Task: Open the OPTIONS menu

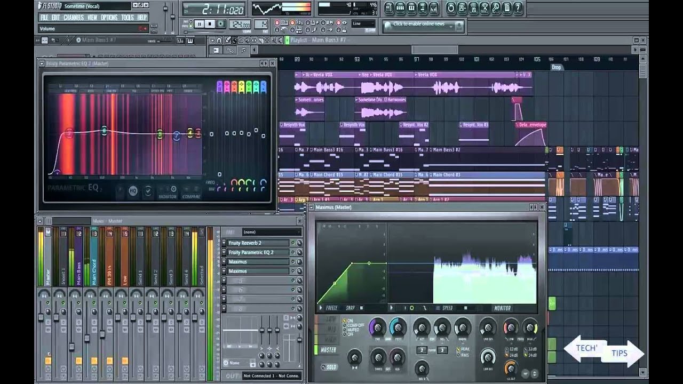Action: coord(109,17)
